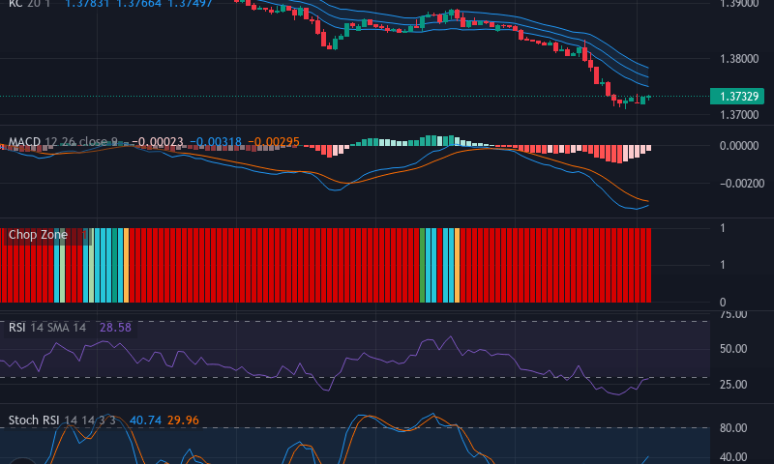Click Stoch RSI scale label 80.00
Image resolution: width=774 pixels, height=464 pixels.
pos(733,428)
